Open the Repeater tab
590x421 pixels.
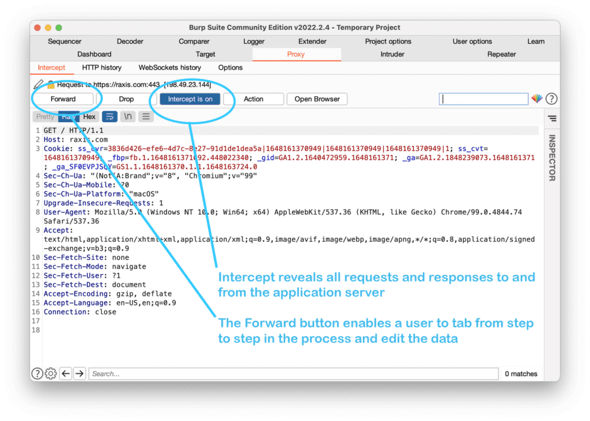501,54
